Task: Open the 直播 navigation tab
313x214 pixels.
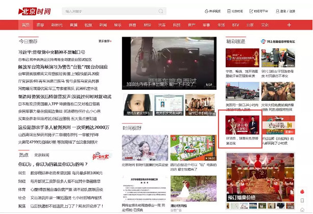Action: [x=74, y=24]
